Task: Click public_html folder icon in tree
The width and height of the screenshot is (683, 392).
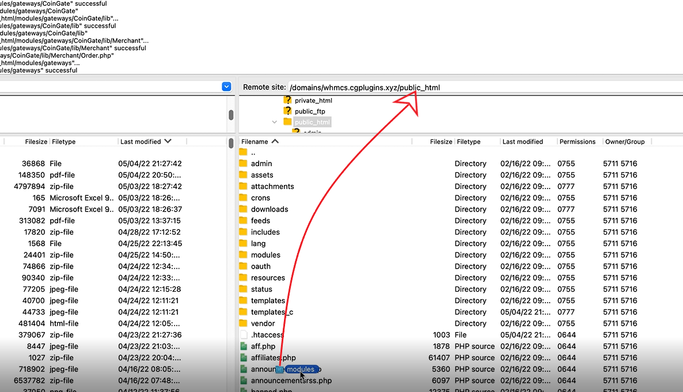Action: coord(287,122)
